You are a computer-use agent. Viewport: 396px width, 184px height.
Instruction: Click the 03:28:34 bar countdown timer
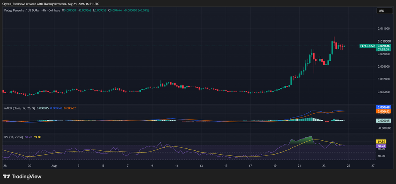click(383, 49)
